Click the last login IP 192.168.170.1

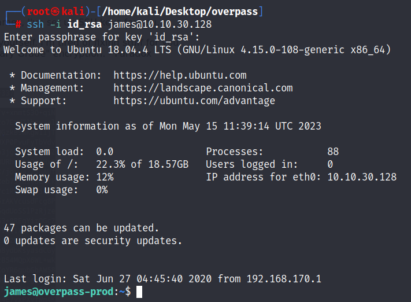284,279
